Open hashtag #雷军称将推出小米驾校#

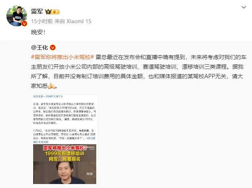click(x=63, y=57)
